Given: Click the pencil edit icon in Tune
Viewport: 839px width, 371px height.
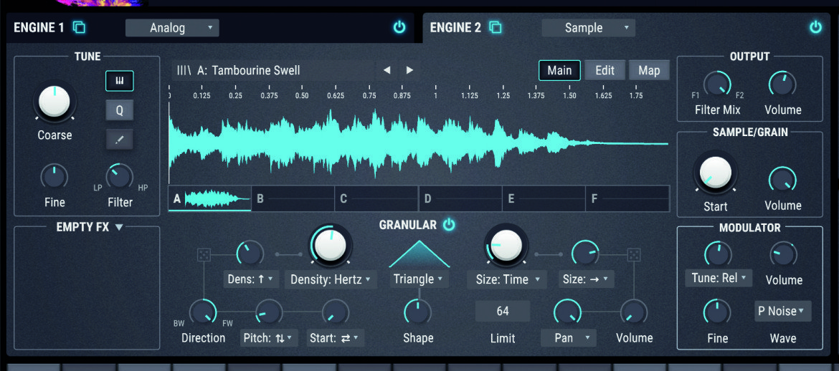Looking at the screenshot, I should [x=119, y=139].
